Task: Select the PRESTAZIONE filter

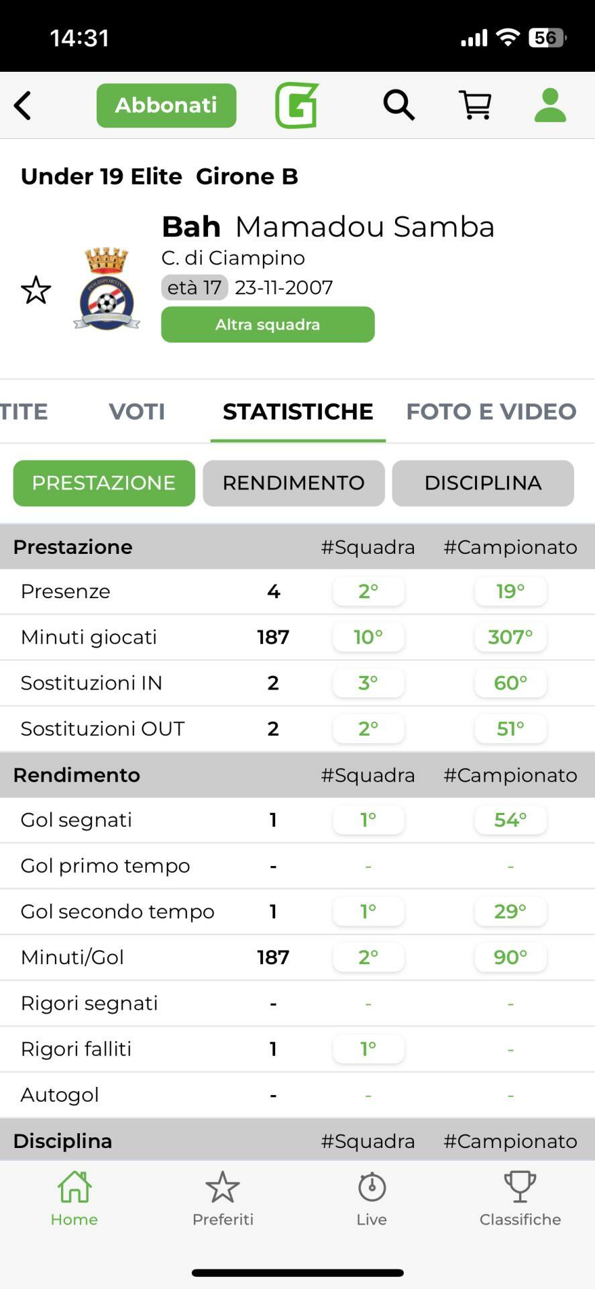Action: tap(104, 483)
